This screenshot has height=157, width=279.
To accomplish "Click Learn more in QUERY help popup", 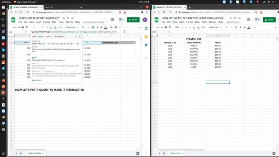I will tap(37, 80).
